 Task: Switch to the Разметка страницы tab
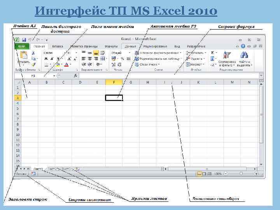point(84,46)
